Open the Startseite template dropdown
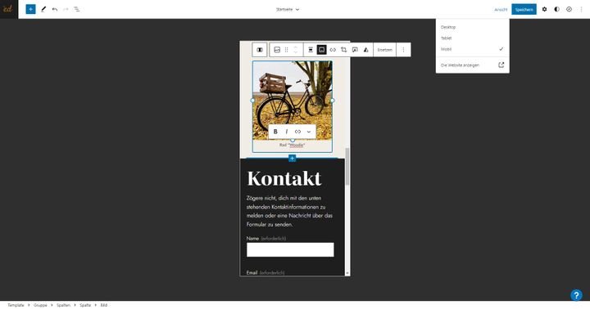Image resolution: width=590 pixels, height=309 pixels. tap(288, 9)
